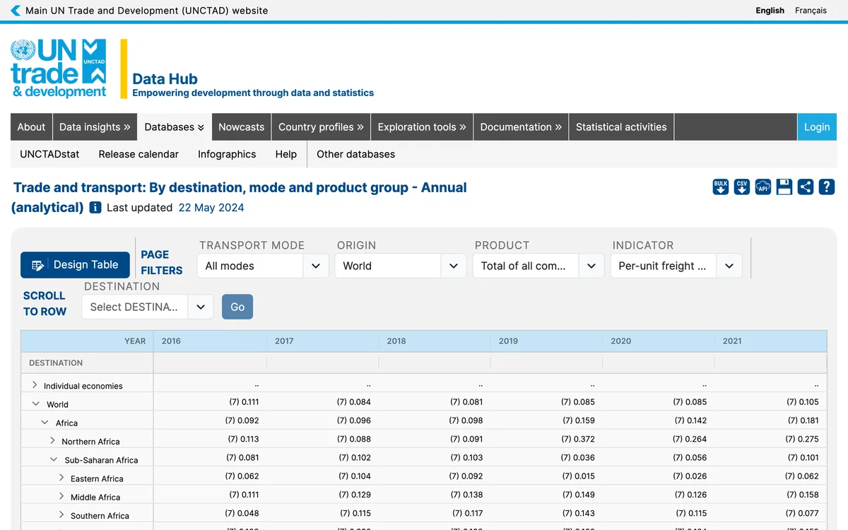Click the 22 May 2024 last updated date
848x530 pixels.
(211, 208)
